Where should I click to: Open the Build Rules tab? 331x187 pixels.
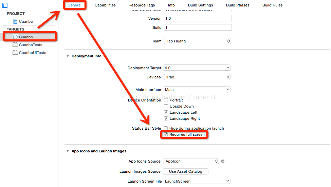(x=273, y=5)
